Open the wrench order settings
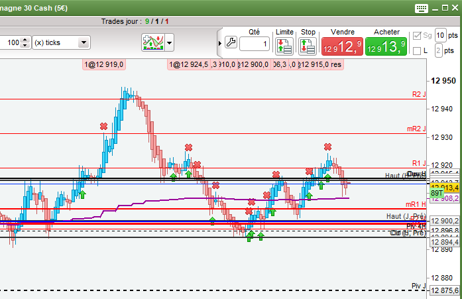The image size is (462, 299). point(231,42)
